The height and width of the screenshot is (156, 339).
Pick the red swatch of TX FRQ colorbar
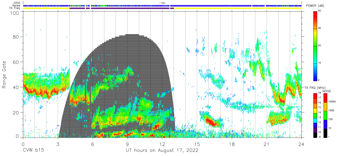coord(315,95)
